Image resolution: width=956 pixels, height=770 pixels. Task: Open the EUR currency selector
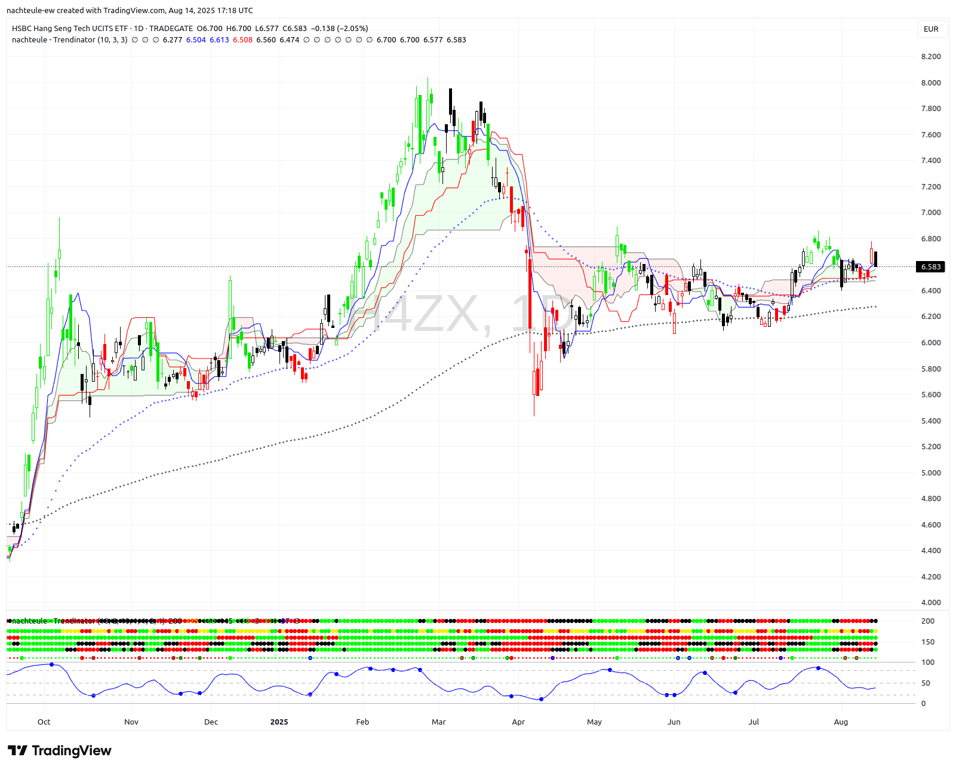[930, 29]
